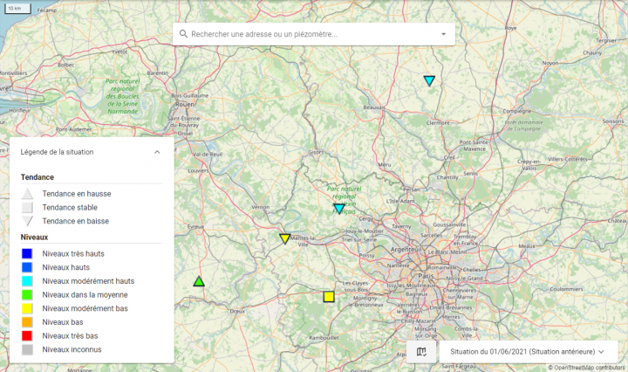This screenshot has width=628, height=372.
Task: Click the 'Niveaux très hauts' blue swatch
Action: (28, 253)
